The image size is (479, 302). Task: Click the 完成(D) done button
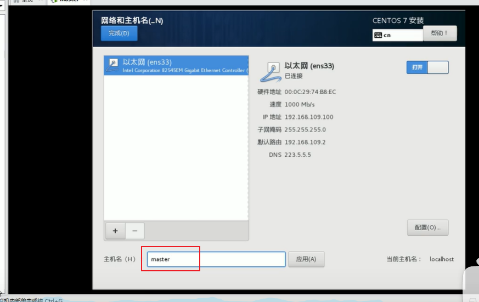coord(119,33)
